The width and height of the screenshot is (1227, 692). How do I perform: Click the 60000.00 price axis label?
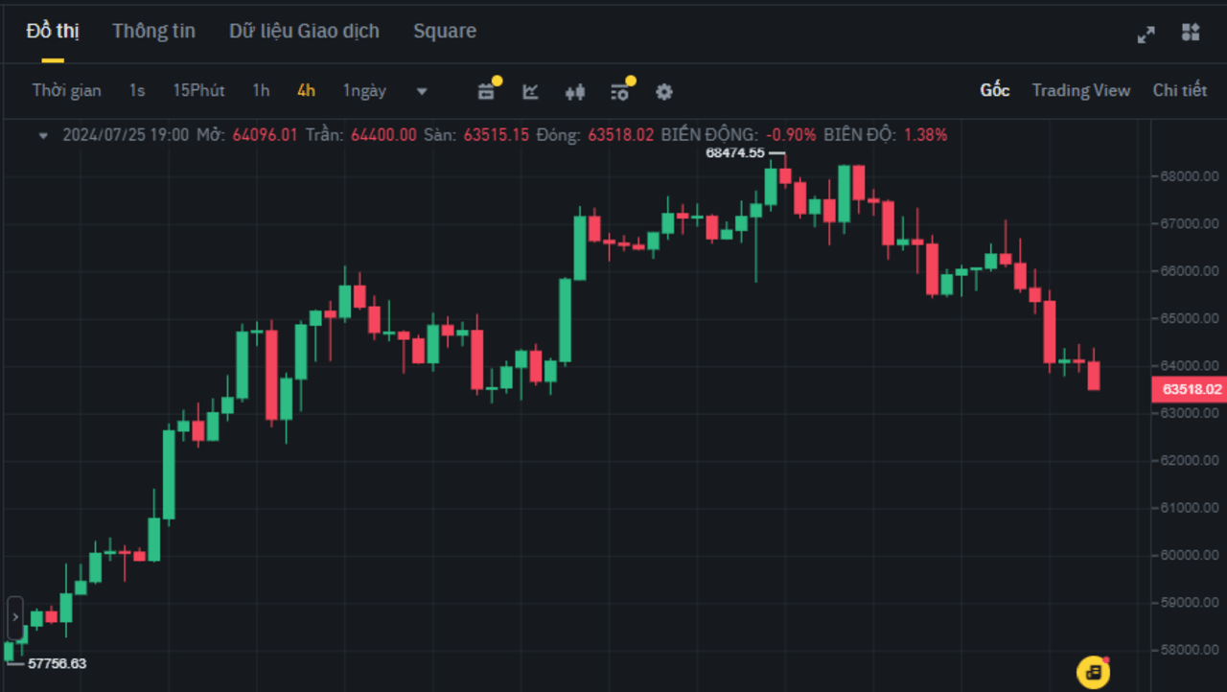point(1192,555)
